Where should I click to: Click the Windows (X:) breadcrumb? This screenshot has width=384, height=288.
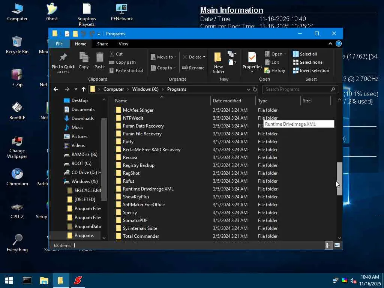(x=145, y=89)
